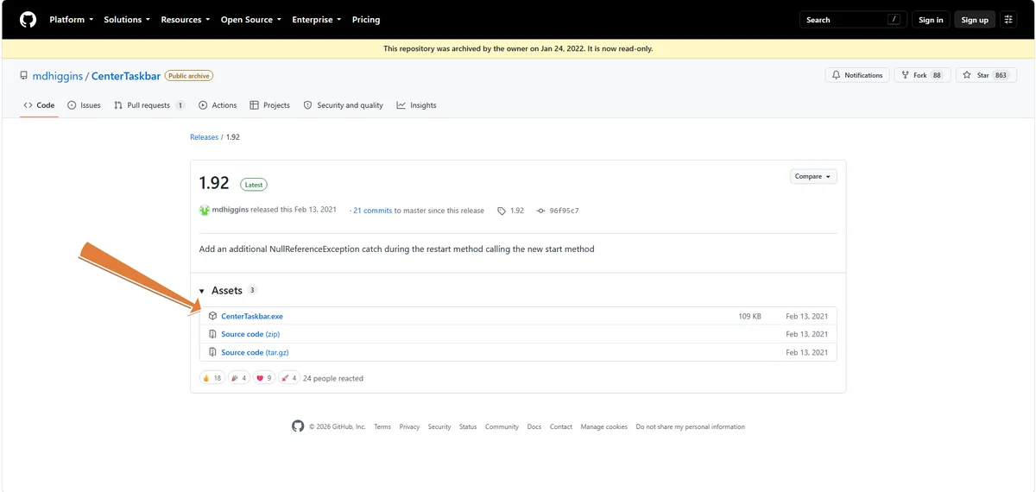Open the Status footer link

(x=468, y=426)
